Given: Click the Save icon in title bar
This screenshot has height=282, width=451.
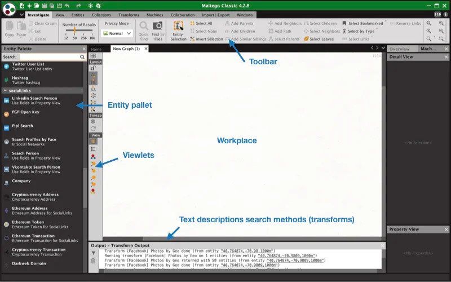Looking at the screenshot, I should point(44,6).
